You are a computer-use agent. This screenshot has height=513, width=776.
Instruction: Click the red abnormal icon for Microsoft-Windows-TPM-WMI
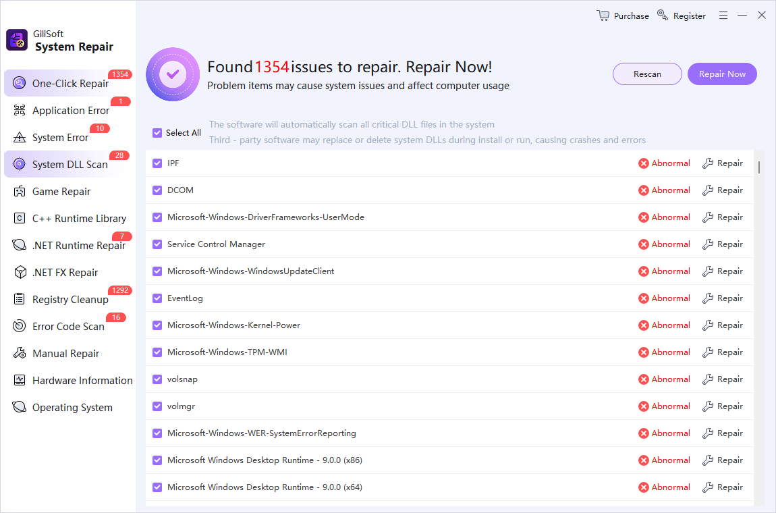click(x=643, y=352)
